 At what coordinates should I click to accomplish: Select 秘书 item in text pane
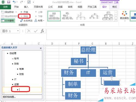[x=16, y=58]
